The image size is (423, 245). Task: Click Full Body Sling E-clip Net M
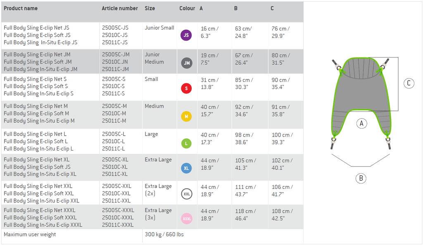point(36,106)
